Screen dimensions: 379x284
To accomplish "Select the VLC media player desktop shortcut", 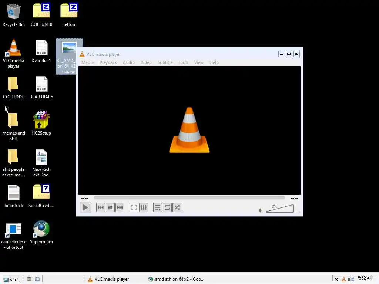I will (14, 54).
